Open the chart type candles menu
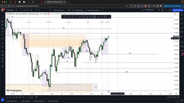This screenshot has height=103, width=184. [50, 10]
